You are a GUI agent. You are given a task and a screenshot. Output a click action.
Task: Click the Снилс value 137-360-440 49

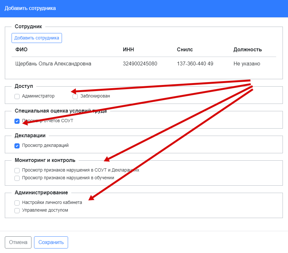point(195,64)
